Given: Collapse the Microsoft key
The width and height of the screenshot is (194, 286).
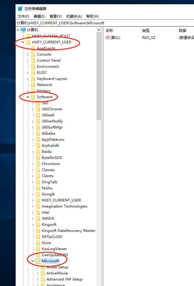Looking at the screenshot, I should click(33, 261).
